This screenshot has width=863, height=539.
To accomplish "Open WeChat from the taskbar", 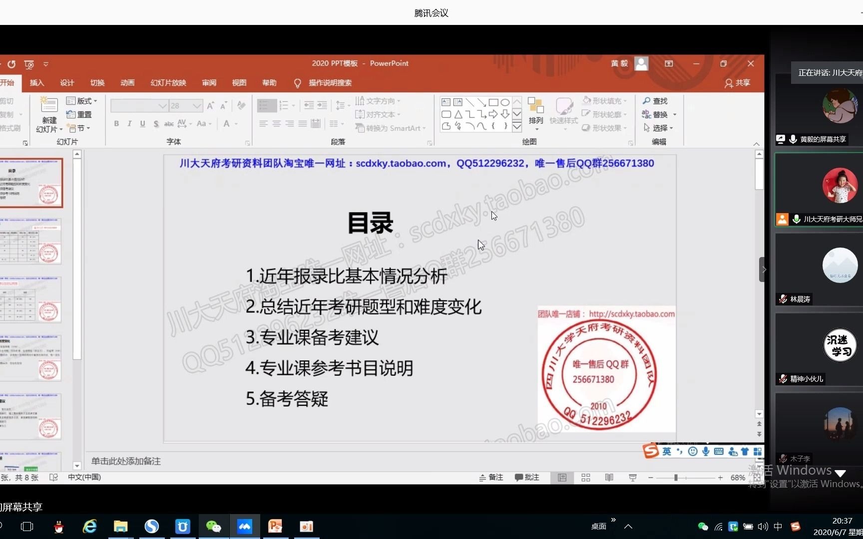I will pyautogui.click(x=214, y=527).
